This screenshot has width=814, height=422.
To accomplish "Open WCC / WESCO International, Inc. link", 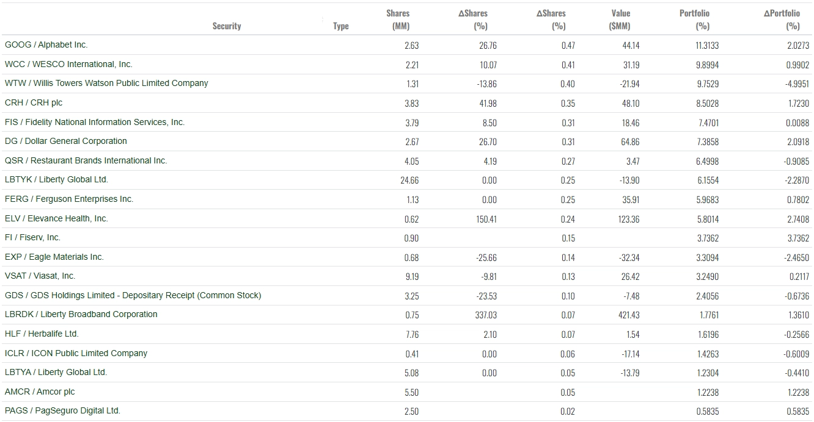I will 68,64.
